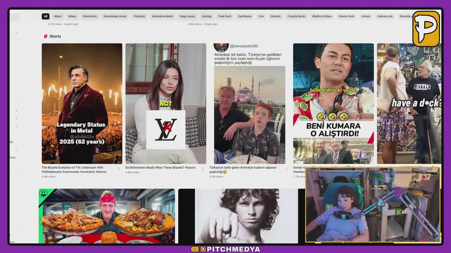Image resolution: width=451 pixels, height=253 pixels.
Task: Select the All filter chip
Action: tap(45, 16)
